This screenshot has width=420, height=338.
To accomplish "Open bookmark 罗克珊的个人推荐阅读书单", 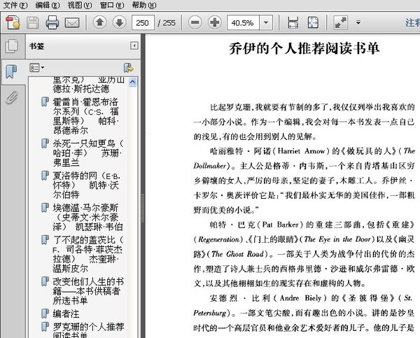I will (88, 330).
